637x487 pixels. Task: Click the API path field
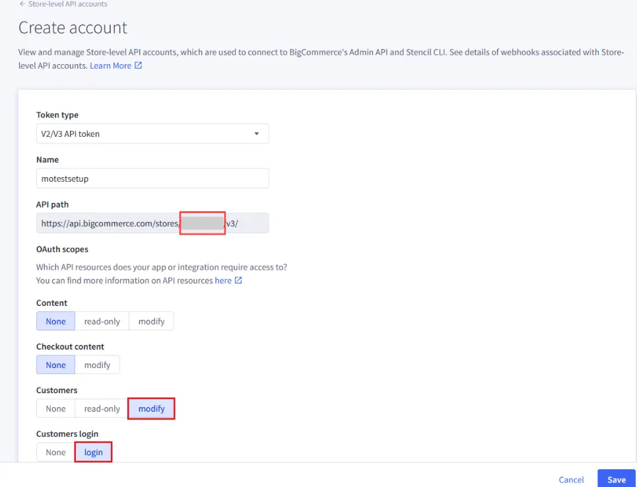click(x=152, y=223)
